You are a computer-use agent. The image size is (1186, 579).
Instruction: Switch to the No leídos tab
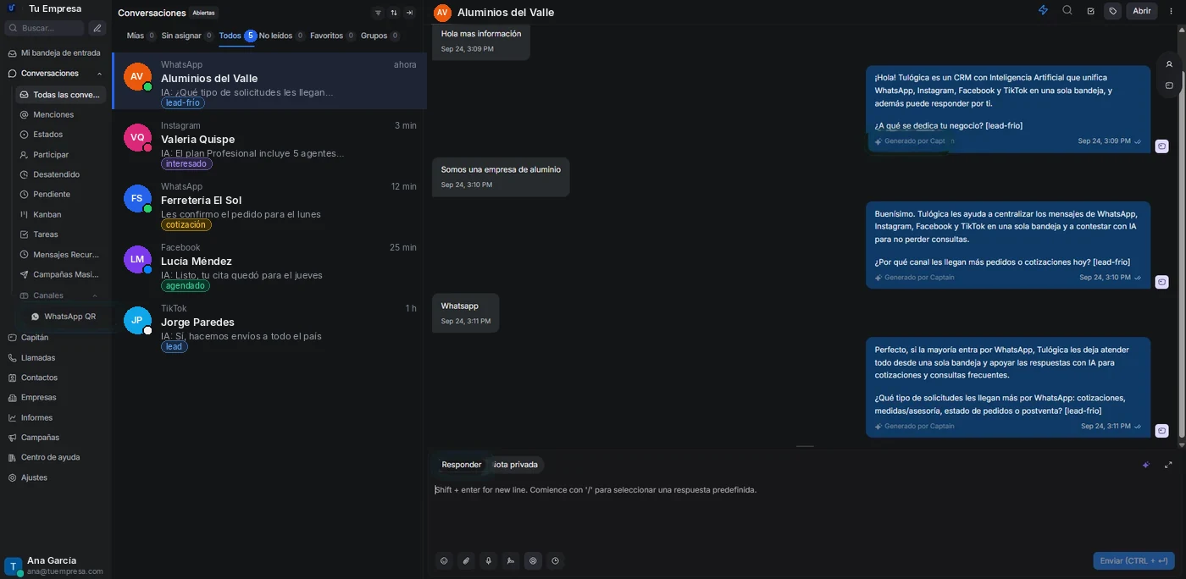click(282, 36)
